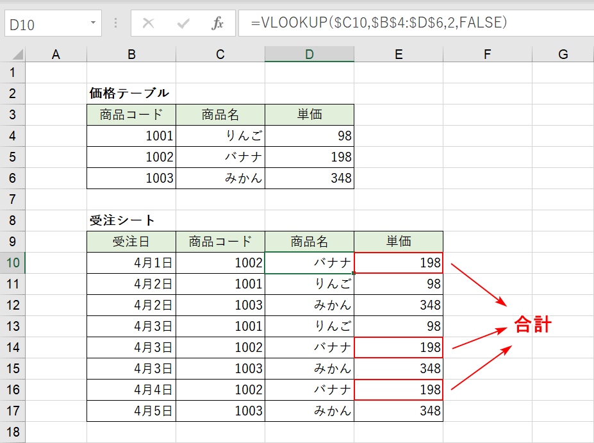Select the 4月1日 date cell
The height and width of the screenshot is (443, 594).
point(131,263)
